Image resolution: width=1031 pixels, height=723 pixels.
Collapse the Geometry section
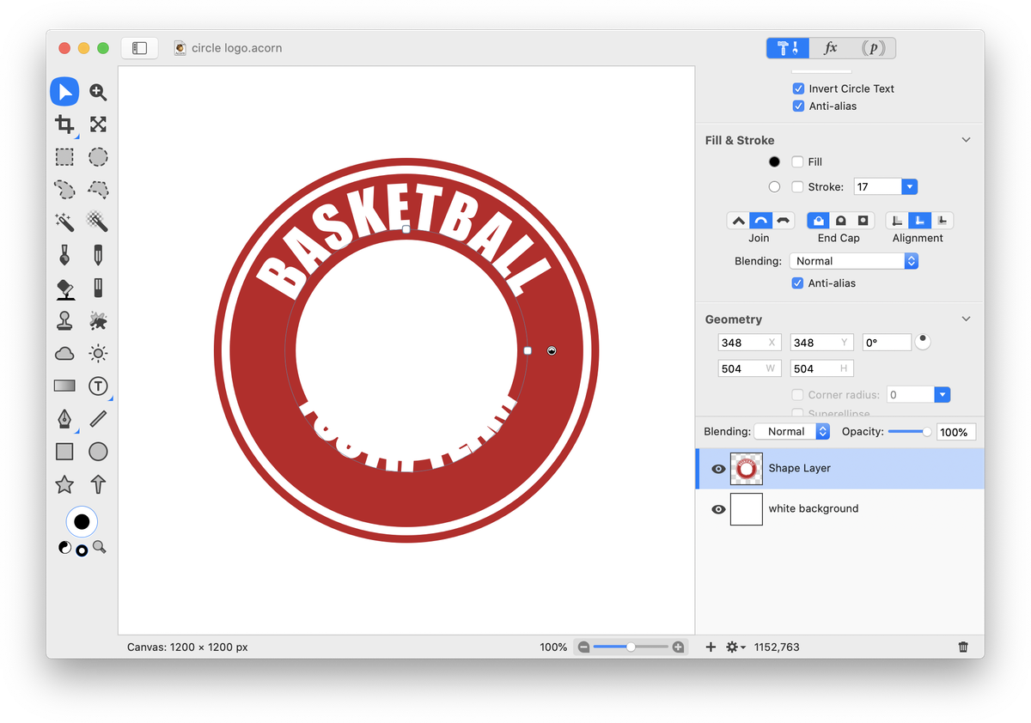966,319
